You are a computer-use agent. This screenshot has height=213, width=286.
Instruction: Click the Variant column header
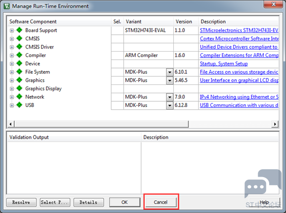click(x=149, y=22)
